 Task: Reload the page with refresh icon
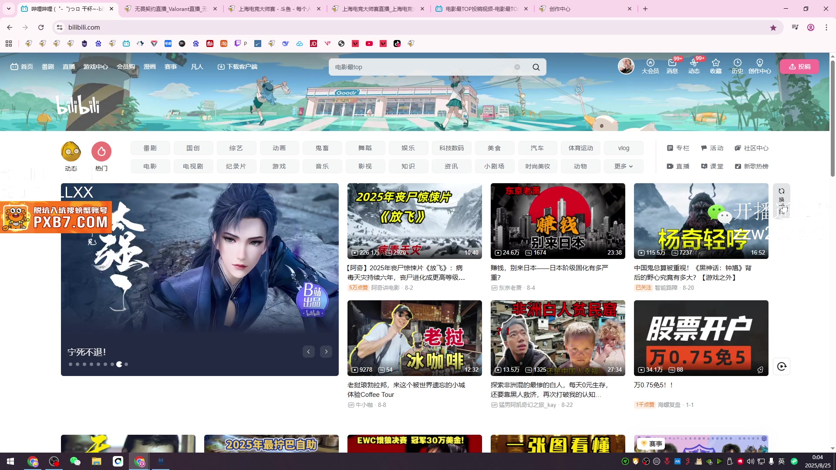pyautogui.click(x=41, y=27)
